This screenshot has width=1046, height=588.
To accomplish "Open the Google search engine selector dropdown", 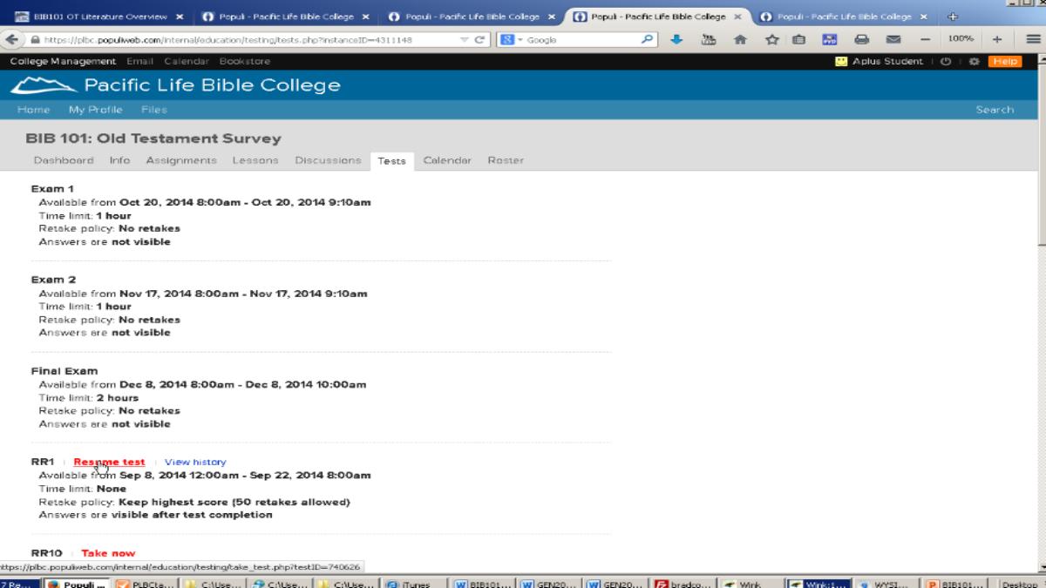I will pos(510,39).
